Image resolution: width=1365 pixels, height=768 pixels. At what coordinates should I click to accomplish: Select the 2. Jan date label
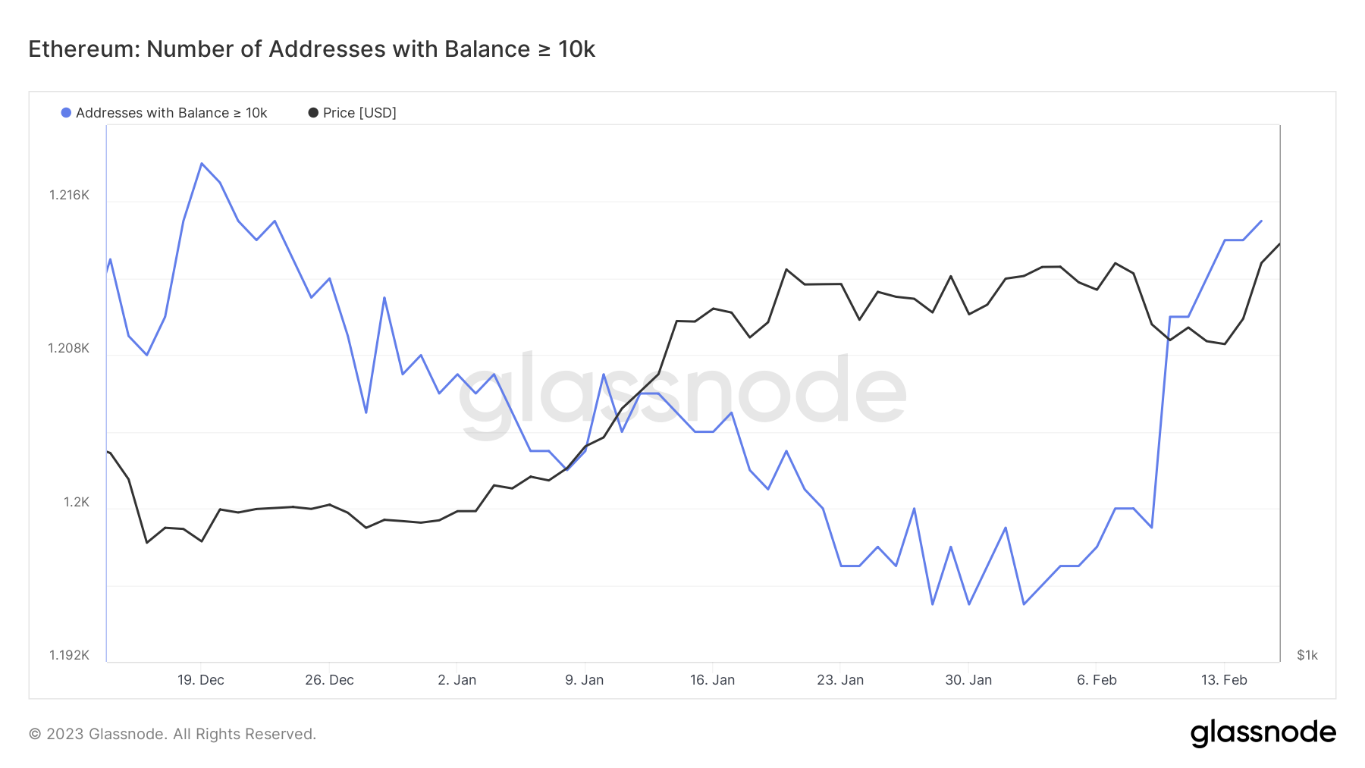[457, 680]
